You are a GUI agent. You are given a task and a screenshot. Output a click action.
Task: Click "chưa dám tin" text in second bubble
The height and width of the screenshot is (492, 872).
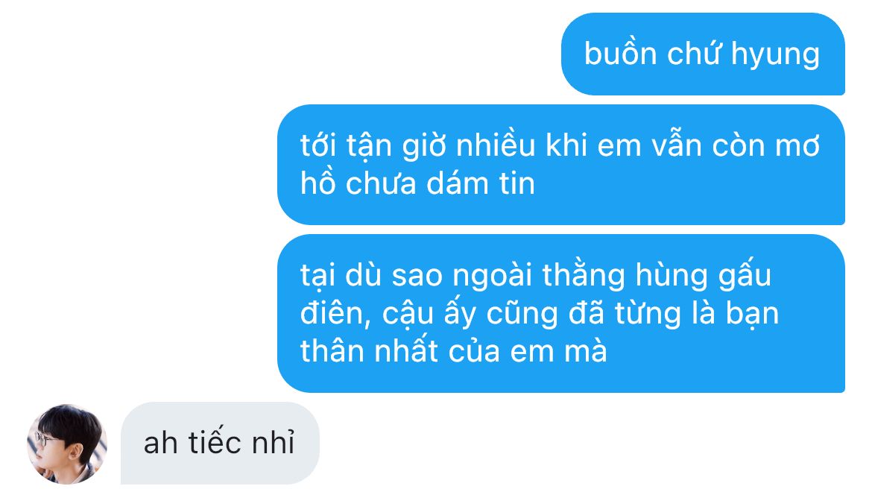tap(440, 183)
